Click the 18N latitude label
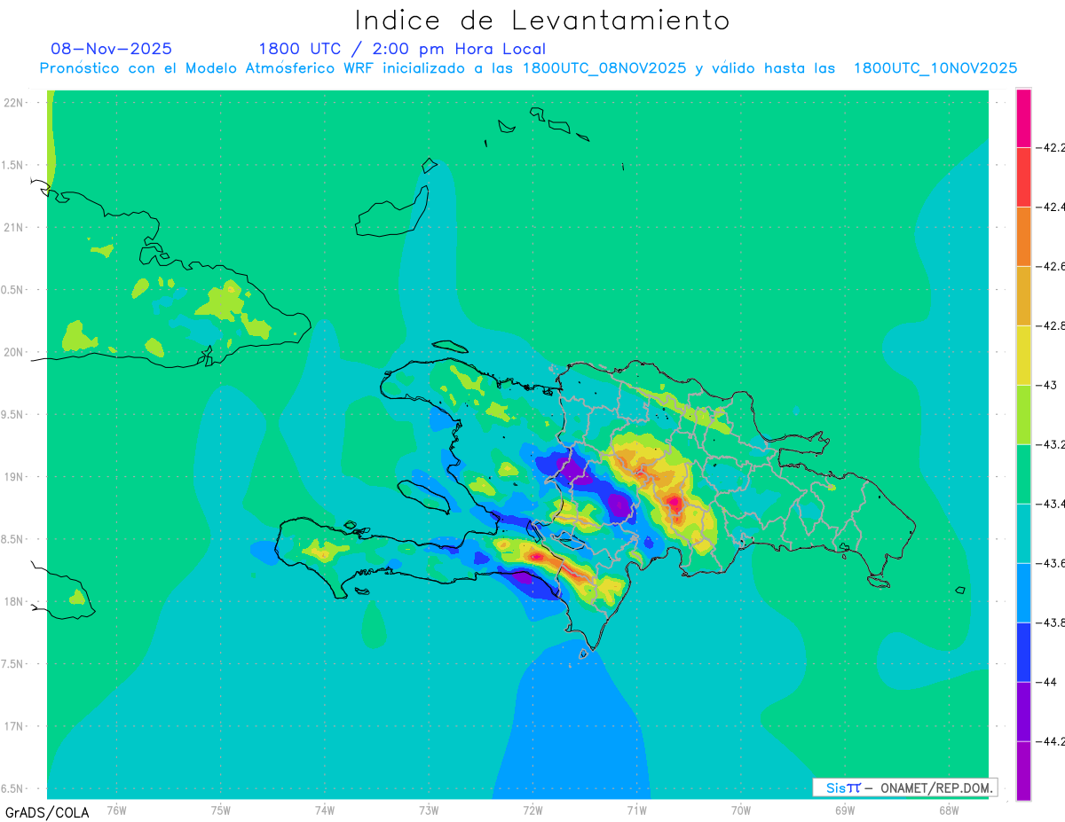The height and width of the screenshot is (822, 1065). [13, 601]
